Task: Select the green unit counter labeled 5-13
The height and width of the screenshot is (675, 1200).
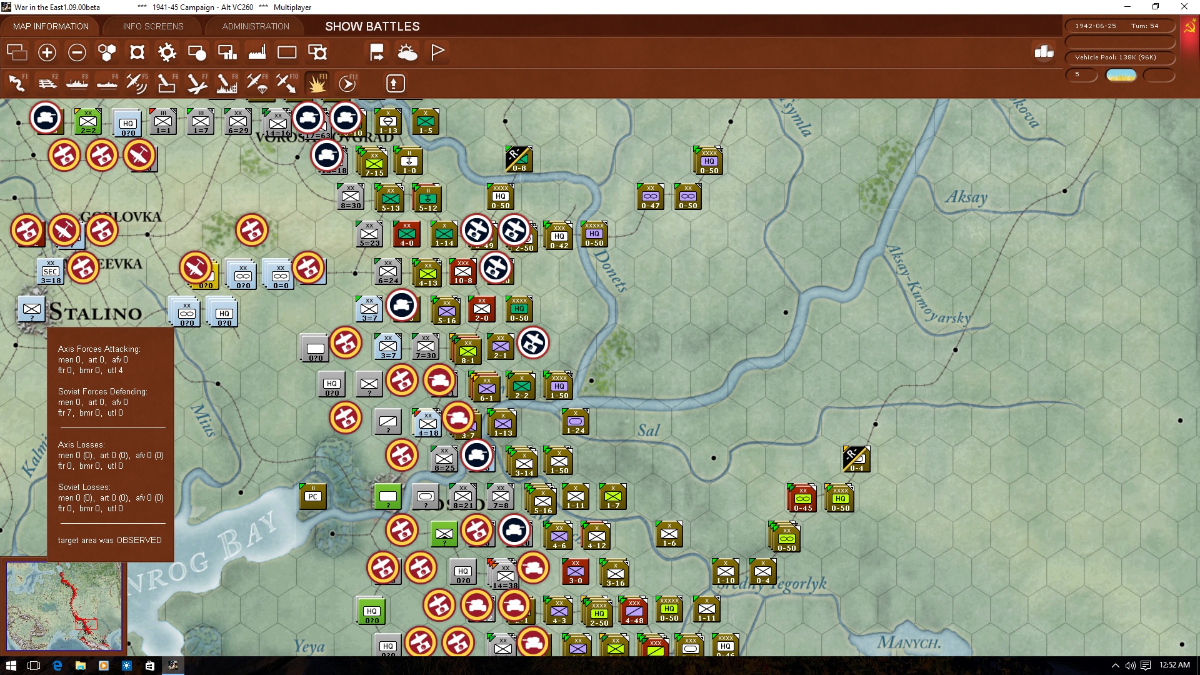Action: click(x=391, y=198)
